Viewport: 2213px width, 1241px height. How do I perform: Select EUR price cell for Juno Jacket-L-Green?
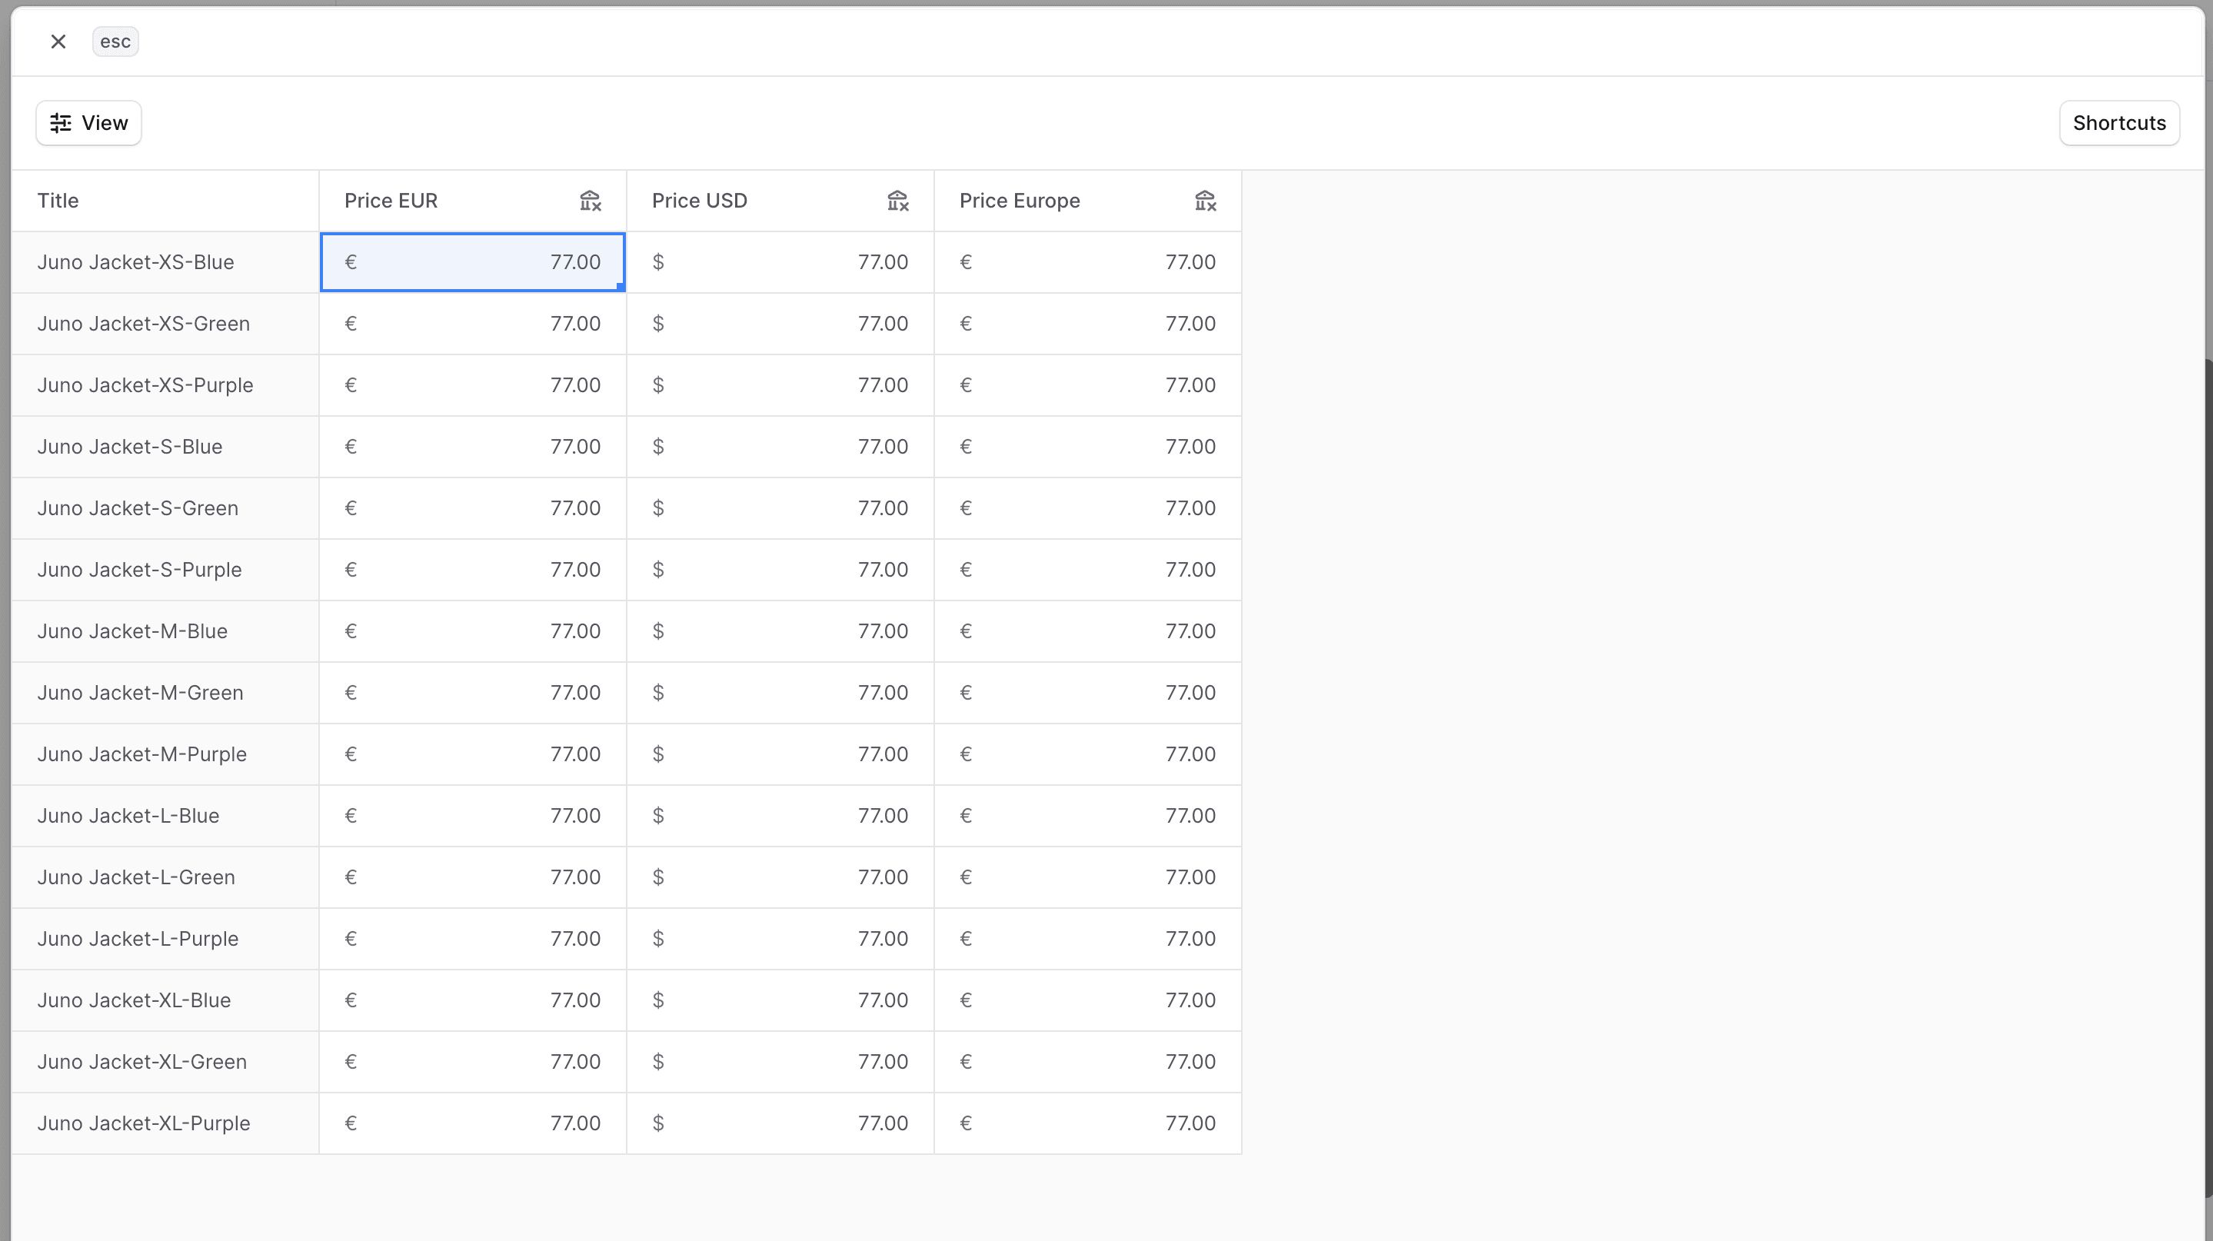pos(471,877)
